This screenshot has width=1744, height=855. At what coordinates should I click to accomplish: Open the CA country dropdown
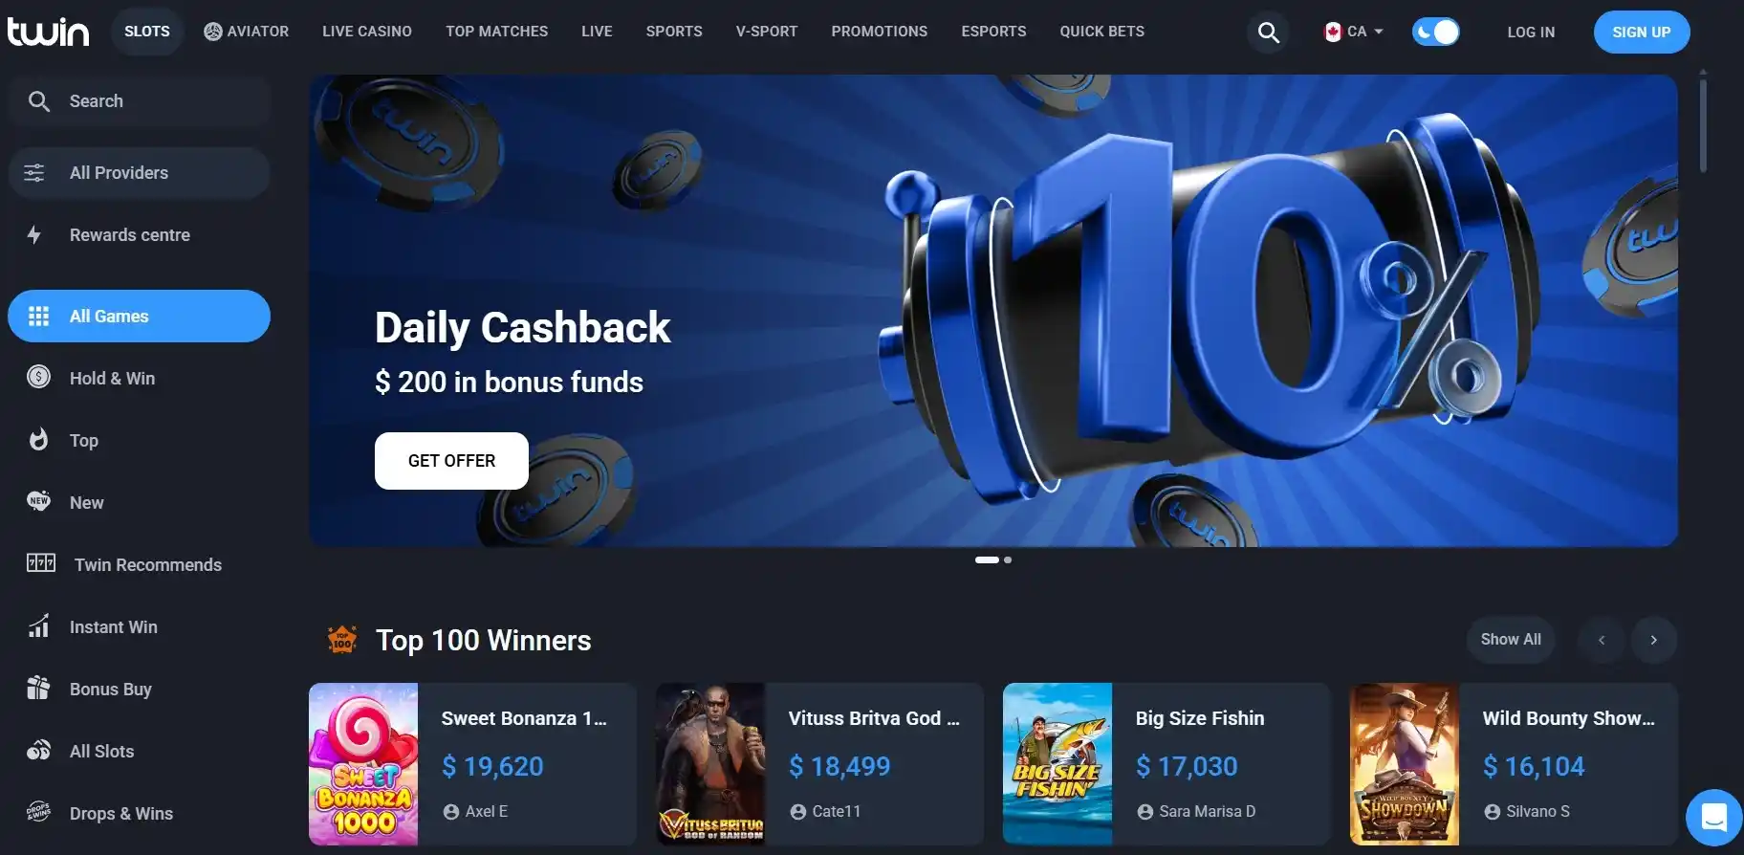(x=1353, y=32)
